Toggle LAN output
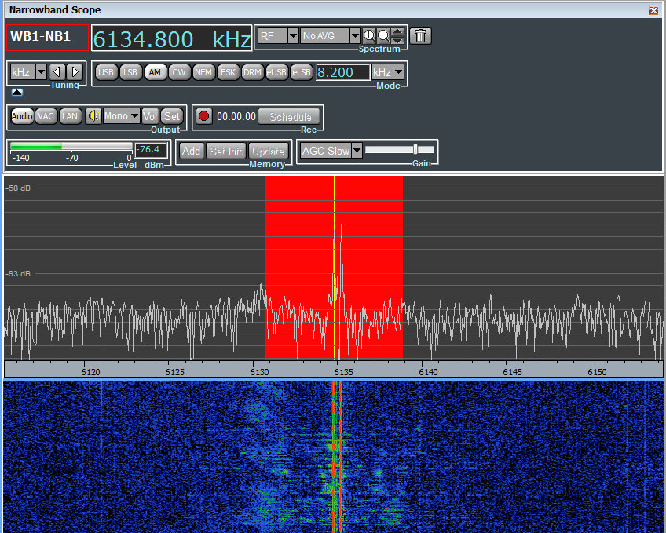Screen dimensions: 666x533 click(70, 116)
